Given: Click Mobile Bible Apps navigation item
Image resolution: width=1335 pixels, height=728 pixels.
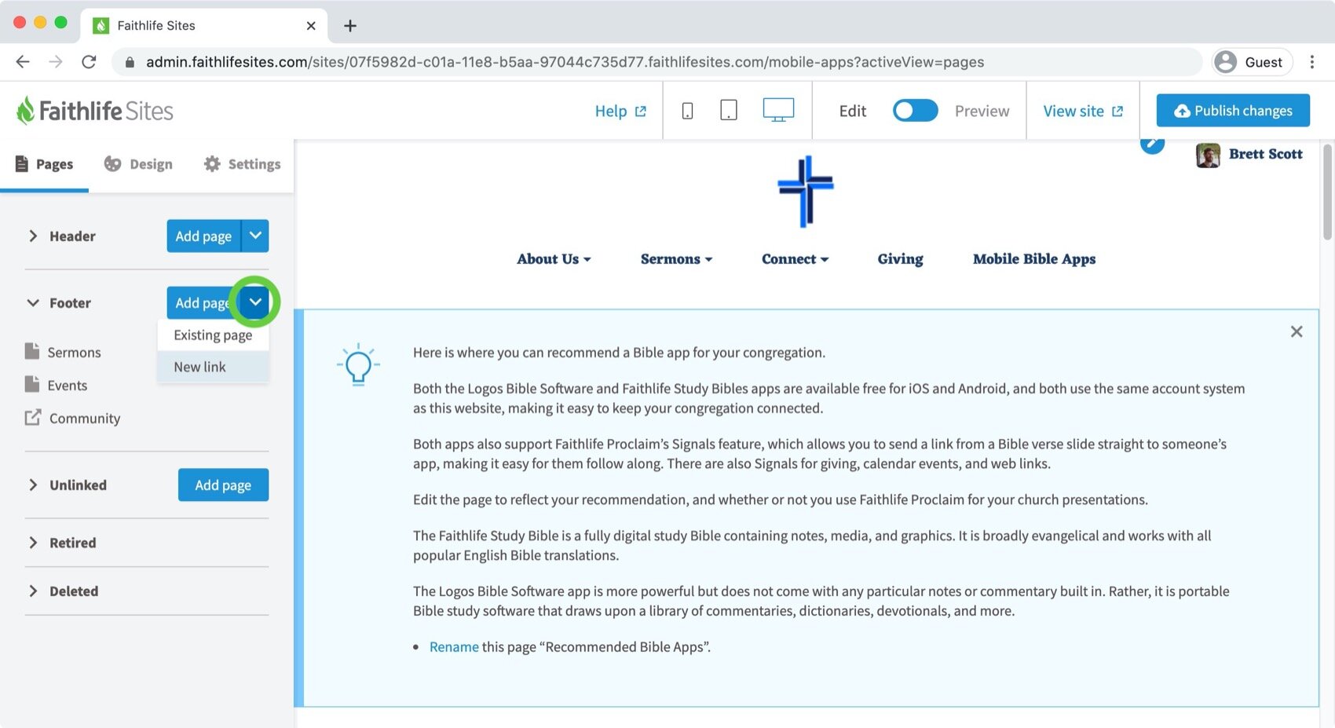Looking at the screenshot, I should click(1034, 259).
